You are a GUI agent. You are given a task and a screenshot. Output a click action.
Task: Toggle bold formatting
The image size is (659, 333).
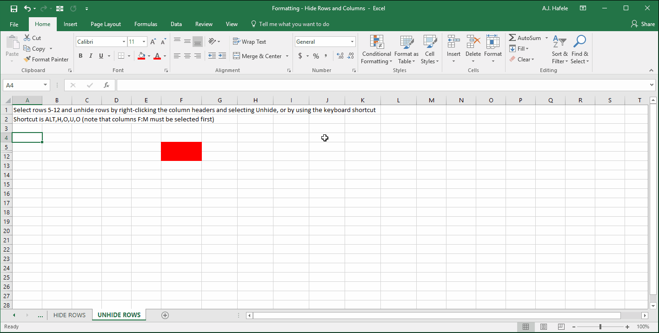click(x=80, y=56)
